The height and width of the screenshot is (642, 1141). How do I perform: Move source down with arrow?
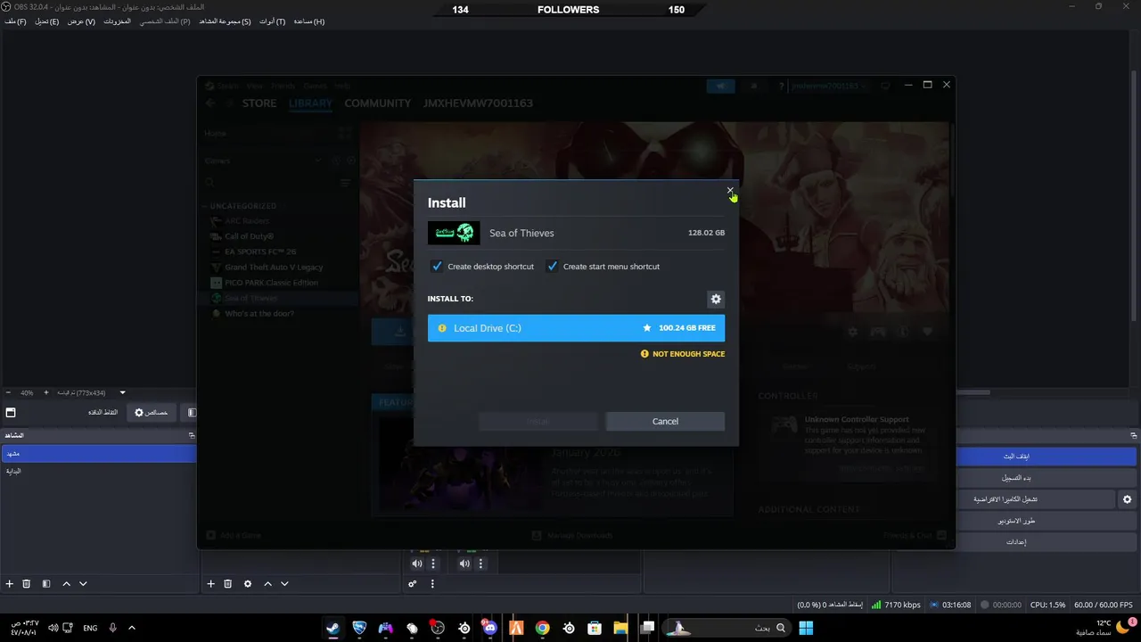pyautogui.click(x=284, y=584)
